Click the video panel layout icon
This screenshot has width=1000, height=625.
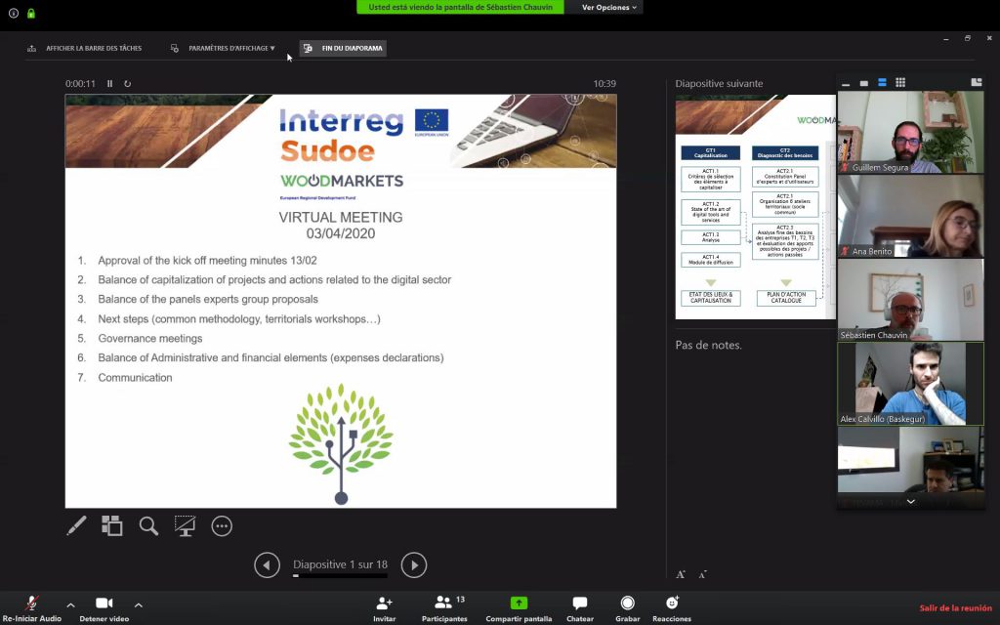(x=977, y=82)
